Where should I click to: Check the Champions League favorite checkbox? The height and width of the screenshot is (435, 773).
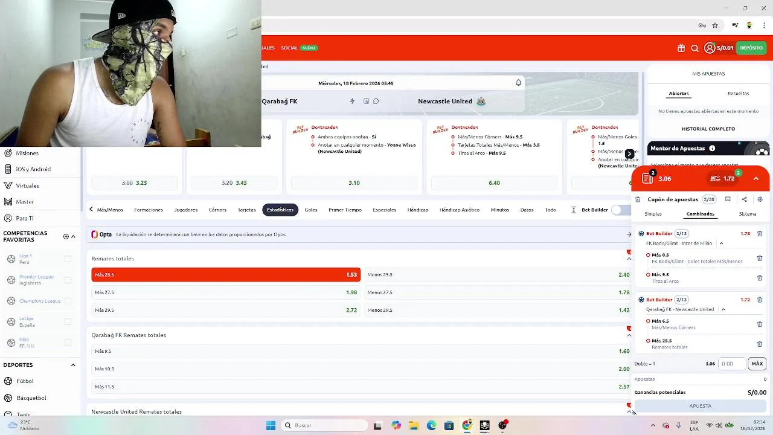(68, 301)
